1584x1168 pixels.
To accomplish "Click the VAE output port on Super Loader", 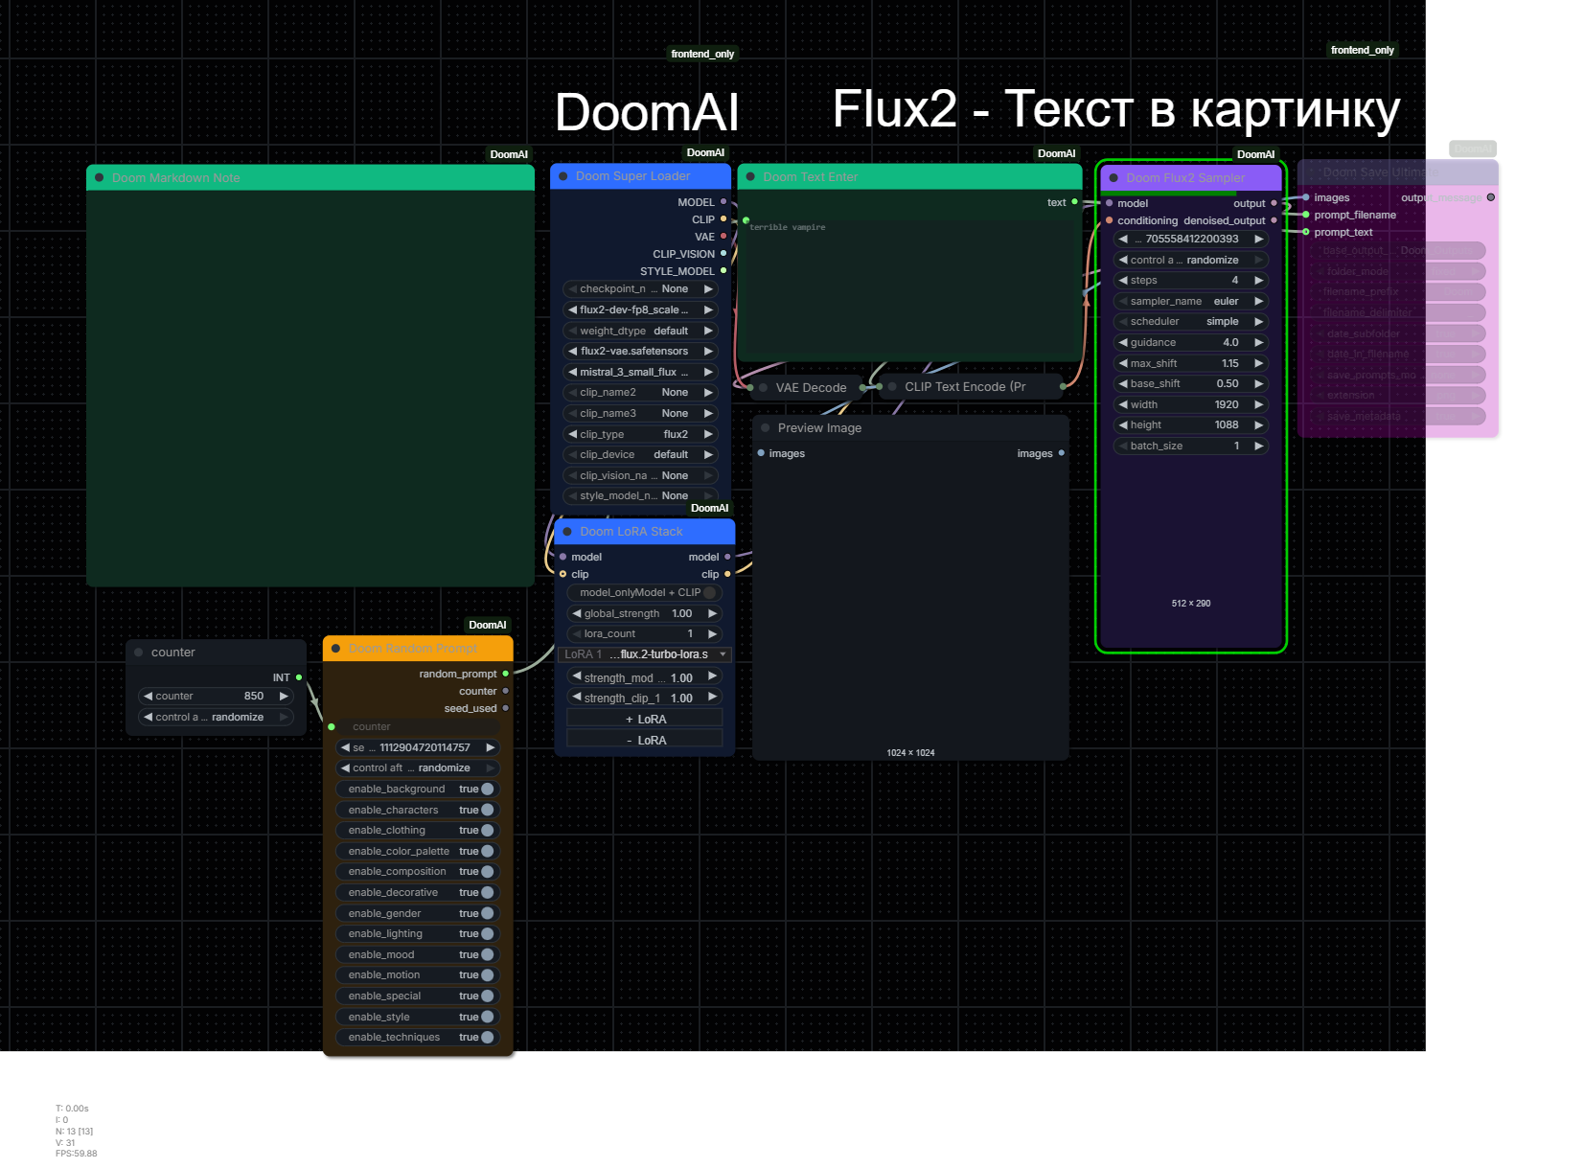I will (723, 237).
